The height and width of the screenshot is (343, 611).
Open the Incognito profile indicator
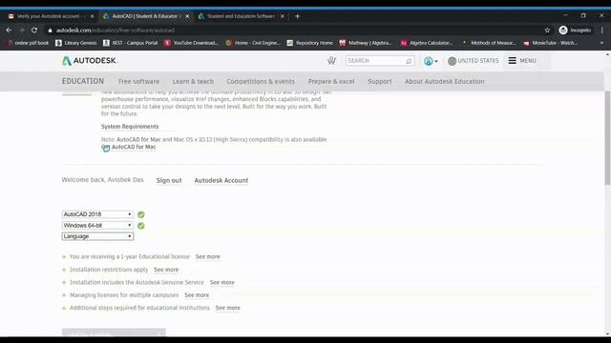(575, 30)
